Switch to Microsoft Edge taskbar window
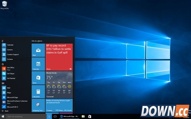 click(69, 116)
